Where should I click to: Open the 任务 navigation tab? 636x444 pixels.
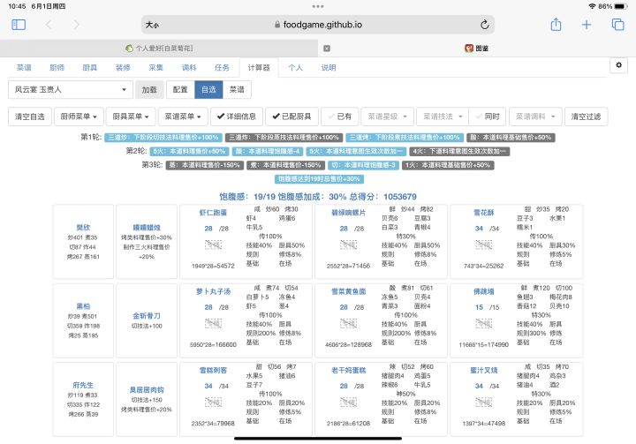point(222,68)
